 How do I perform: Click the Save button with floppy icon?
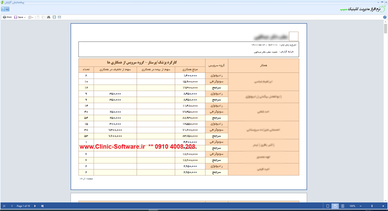click(x=19, y=17)
